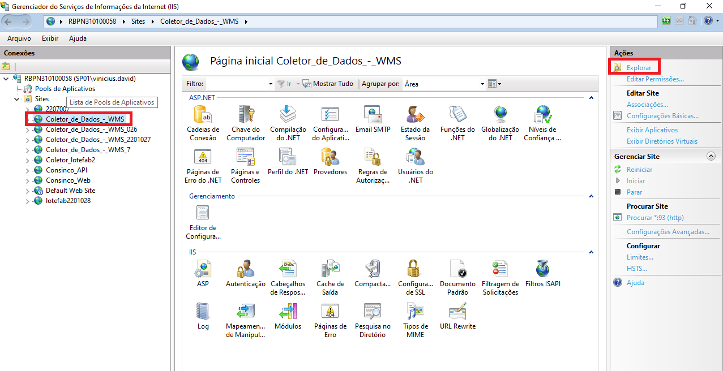Screen dimensions: 723x371
Task: Open Associações link
Action: (647, 105)
